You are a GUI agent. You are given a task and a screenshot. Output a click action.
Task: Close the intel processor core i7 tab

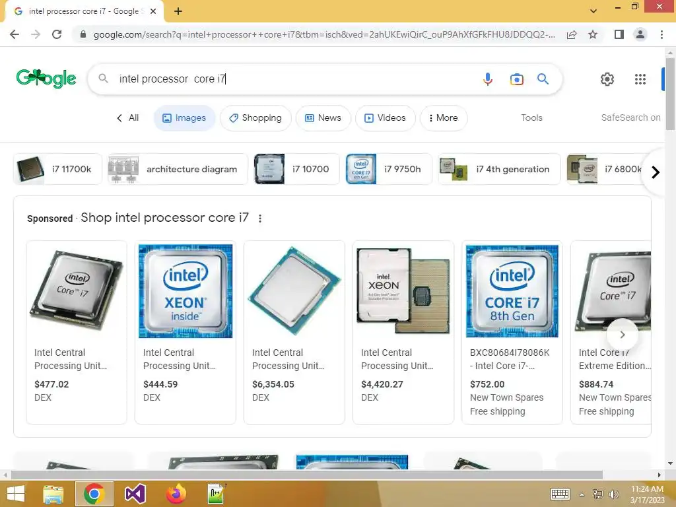(x=153, y=11)
